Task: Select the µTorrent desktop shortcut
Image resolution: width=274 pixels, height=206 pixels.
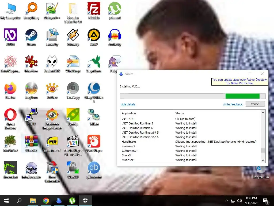Action: 115,11
